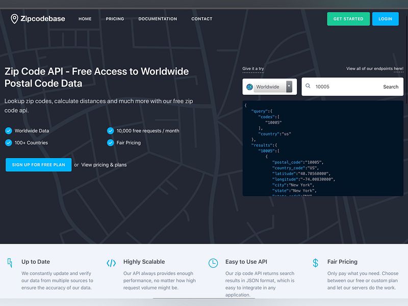
Task: Click the lightning bolt Up to Date icon
Action: (9, 263)
